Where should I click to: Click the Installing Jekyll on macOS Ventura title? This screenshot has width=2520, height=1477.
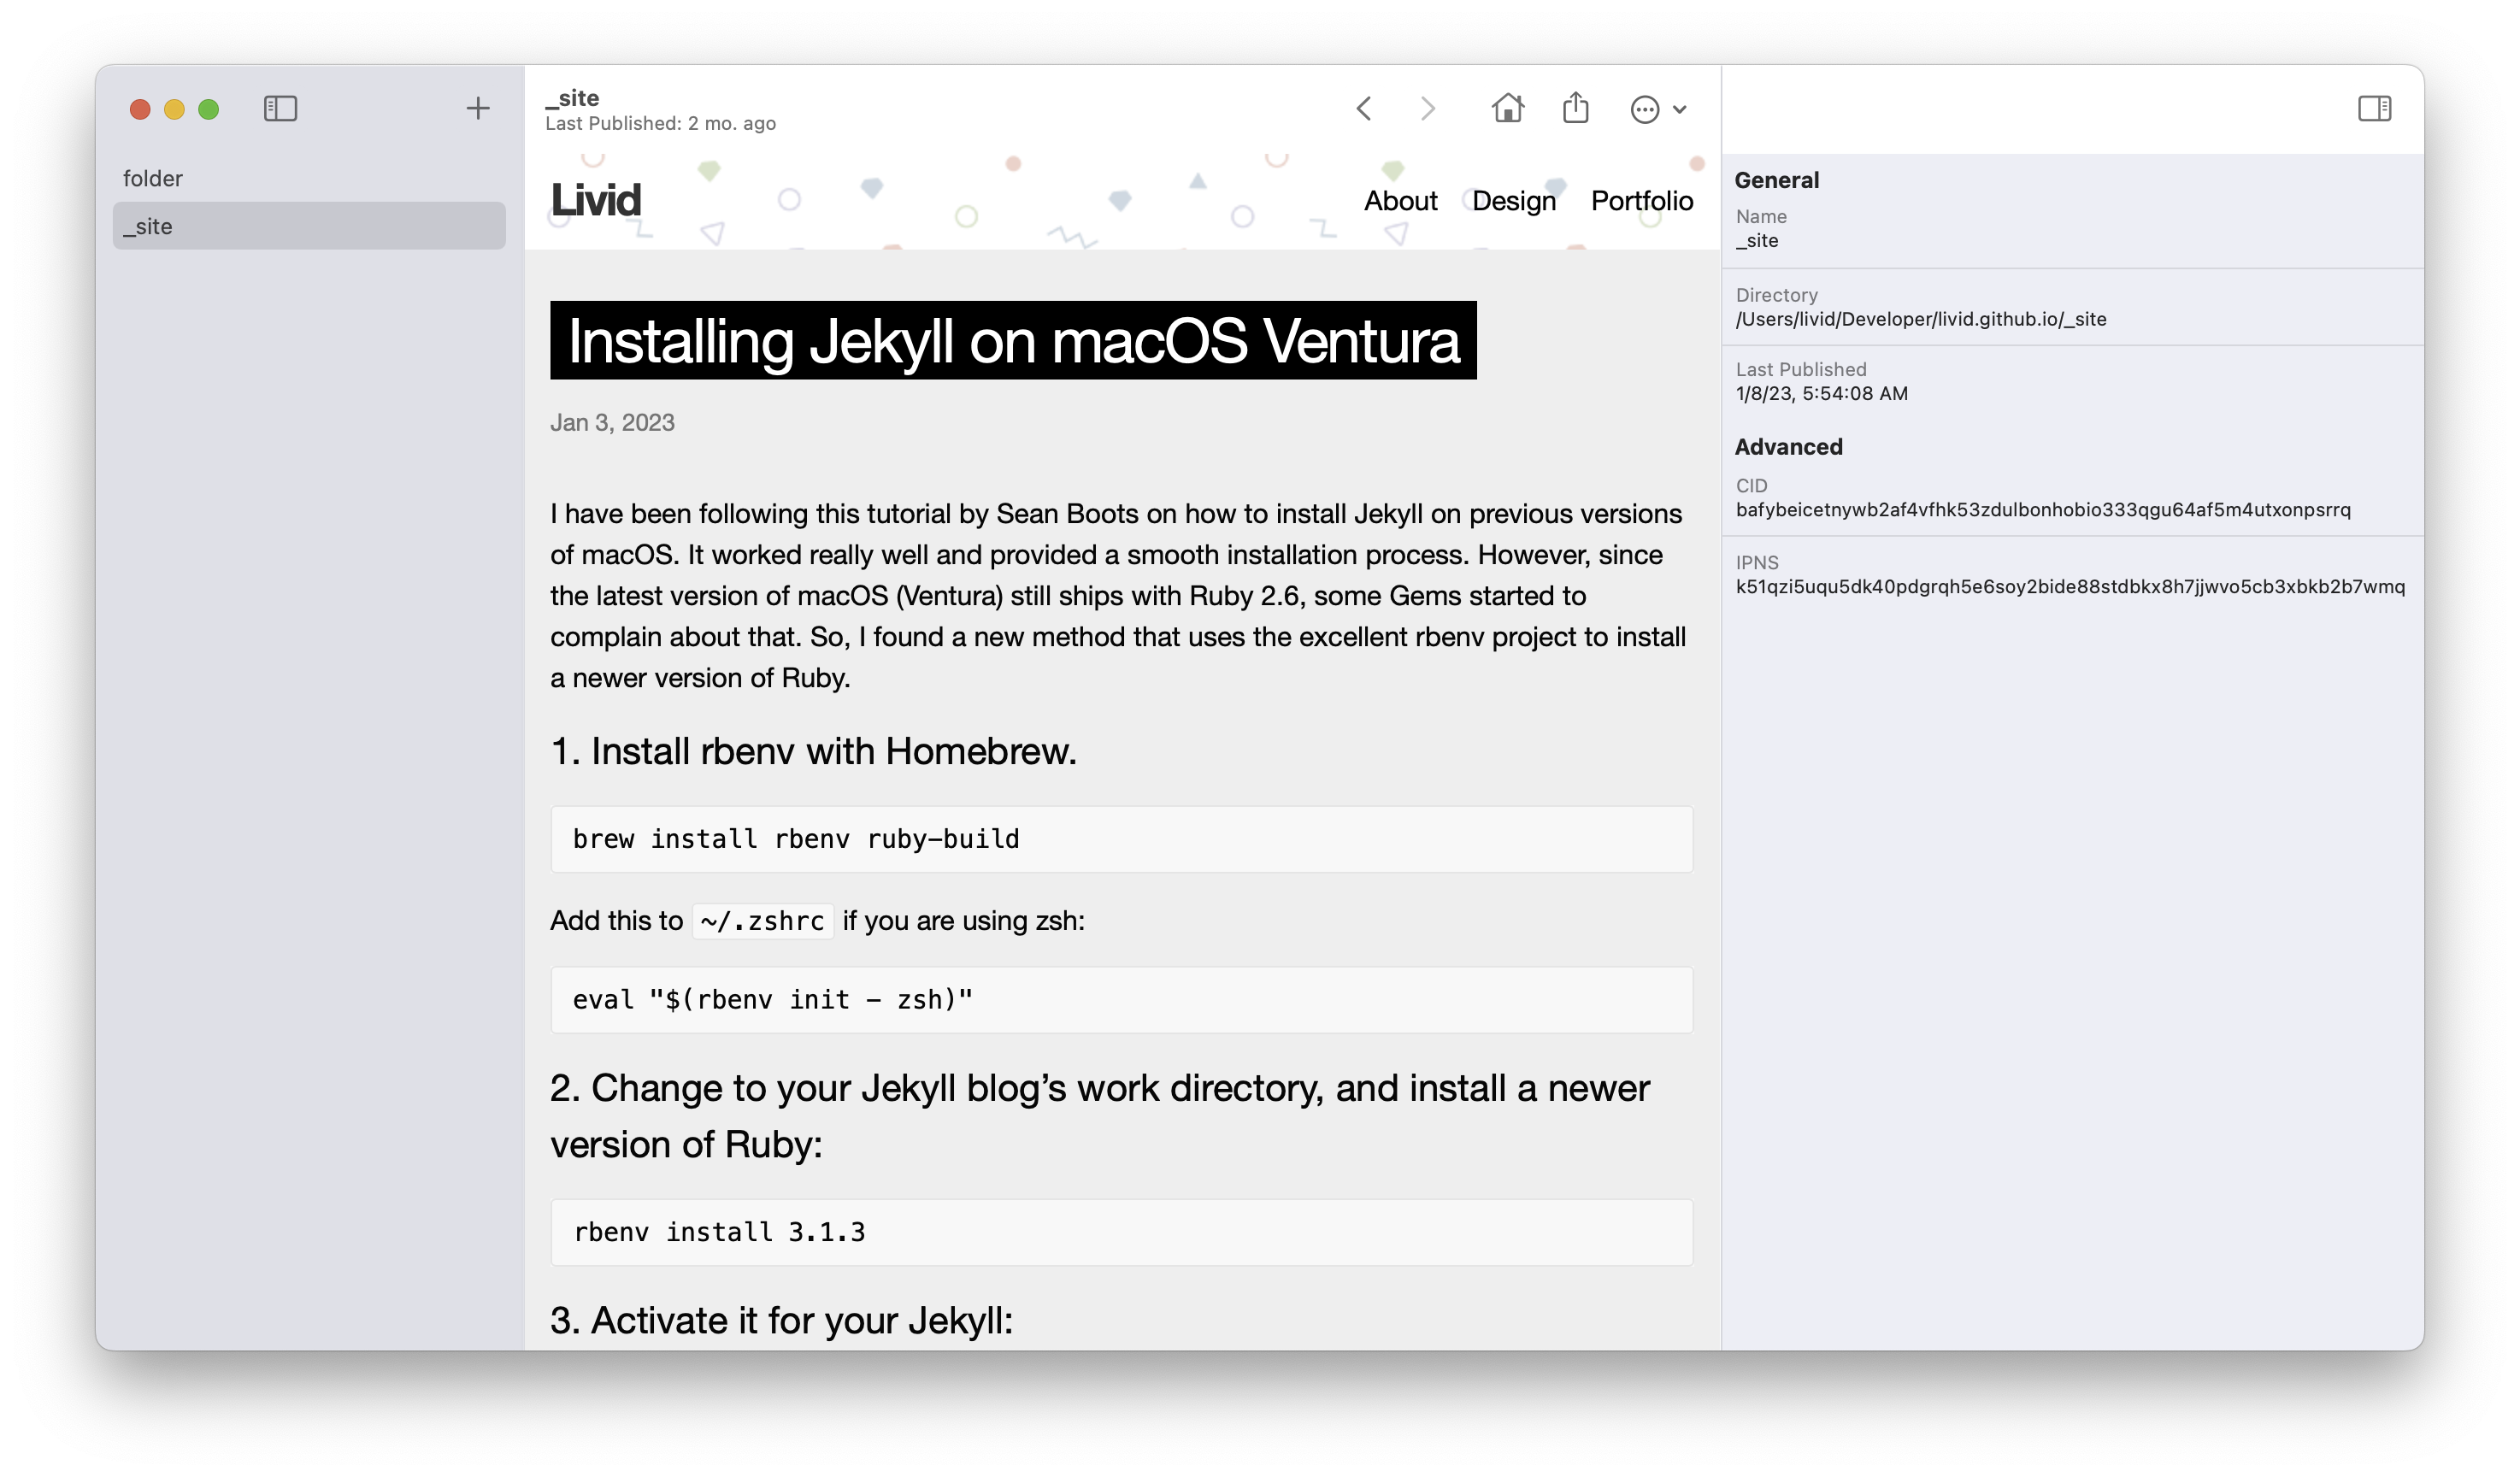1013,340
